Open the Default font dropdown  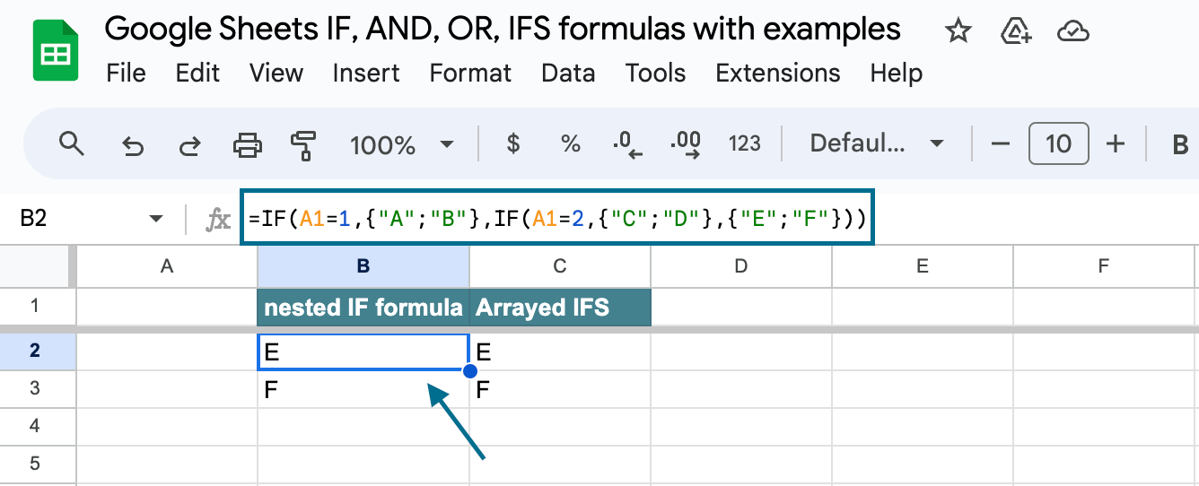pyautogui.click(x=877, y=143)
